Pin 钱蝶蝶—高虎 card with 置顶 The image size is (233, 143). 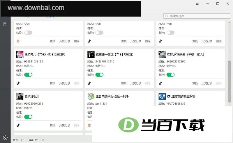(x=124, y=83)
